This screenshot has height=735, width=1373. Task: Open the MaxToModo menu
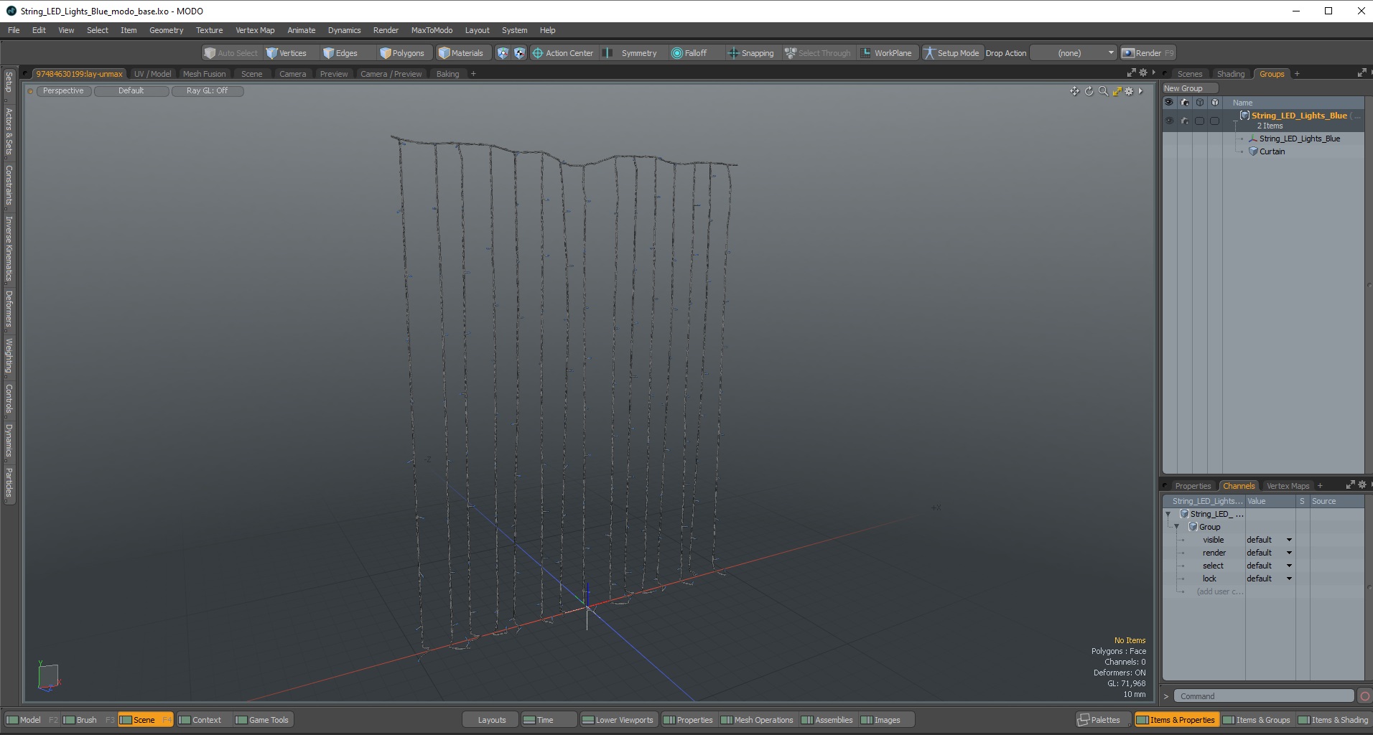point(432,30)
